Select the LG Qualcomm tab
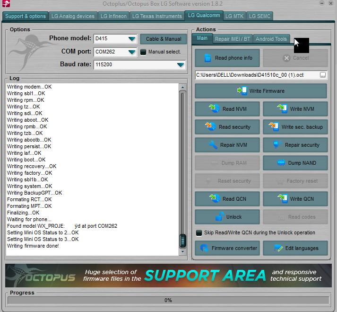Viewport: 337px width, 312px height. pos(204,15)
